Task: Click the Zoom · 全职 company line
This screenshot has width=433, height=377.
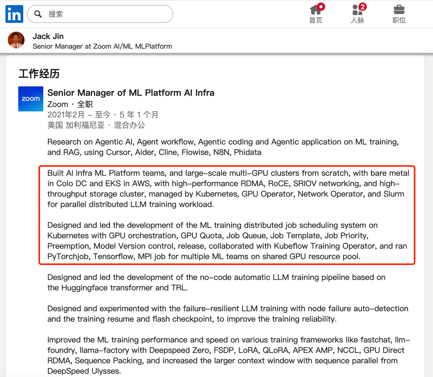Action: click(70, 104)
